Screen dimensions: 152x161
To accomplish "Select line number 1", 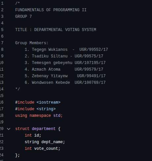I will click(2, 3).
